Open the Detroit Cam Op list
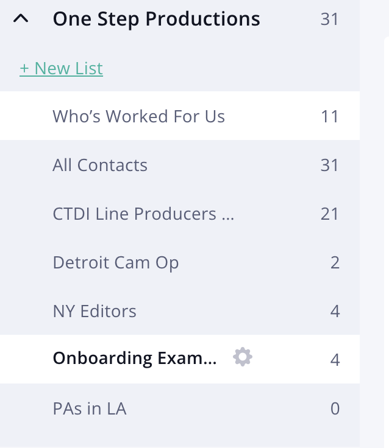This screenshot has height=448, width=389. 180,262
